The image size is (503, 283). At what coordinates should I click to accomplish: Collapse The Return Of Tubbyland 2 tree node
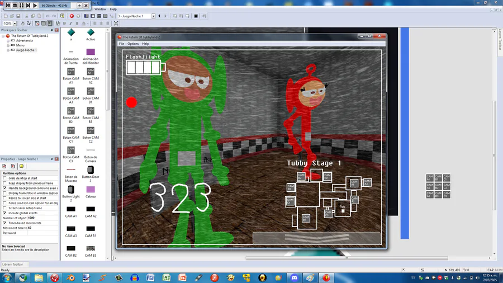pyautogui.click(x=3, y=36)
